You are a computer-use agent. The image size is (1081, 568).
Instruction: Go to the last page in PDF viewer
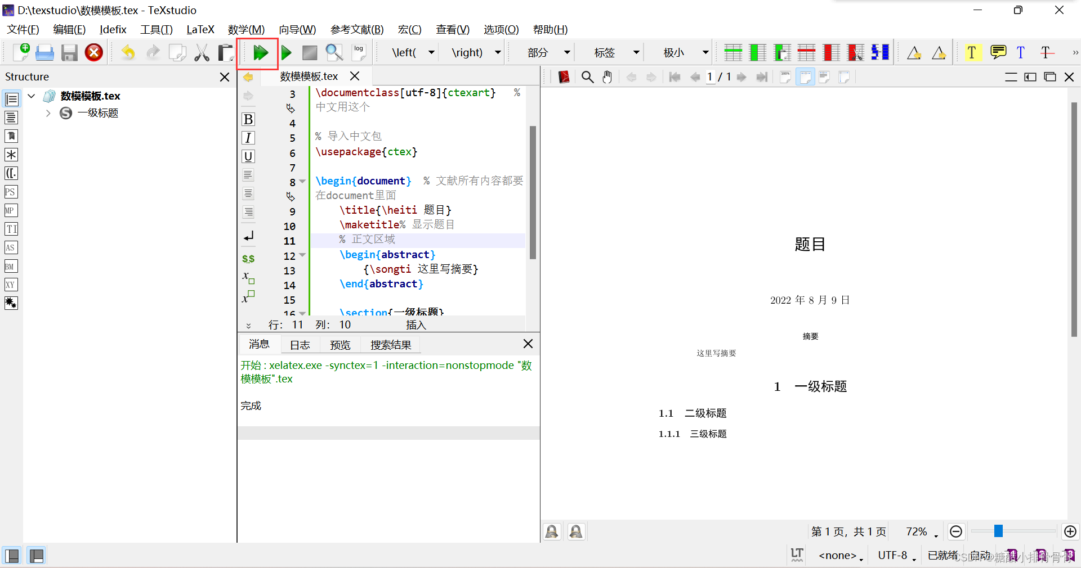[762, 77]
